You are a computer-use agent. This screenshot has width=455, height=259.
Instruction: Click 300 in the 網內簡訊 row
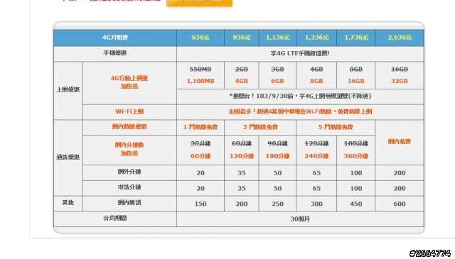click(x=316, y=204)
